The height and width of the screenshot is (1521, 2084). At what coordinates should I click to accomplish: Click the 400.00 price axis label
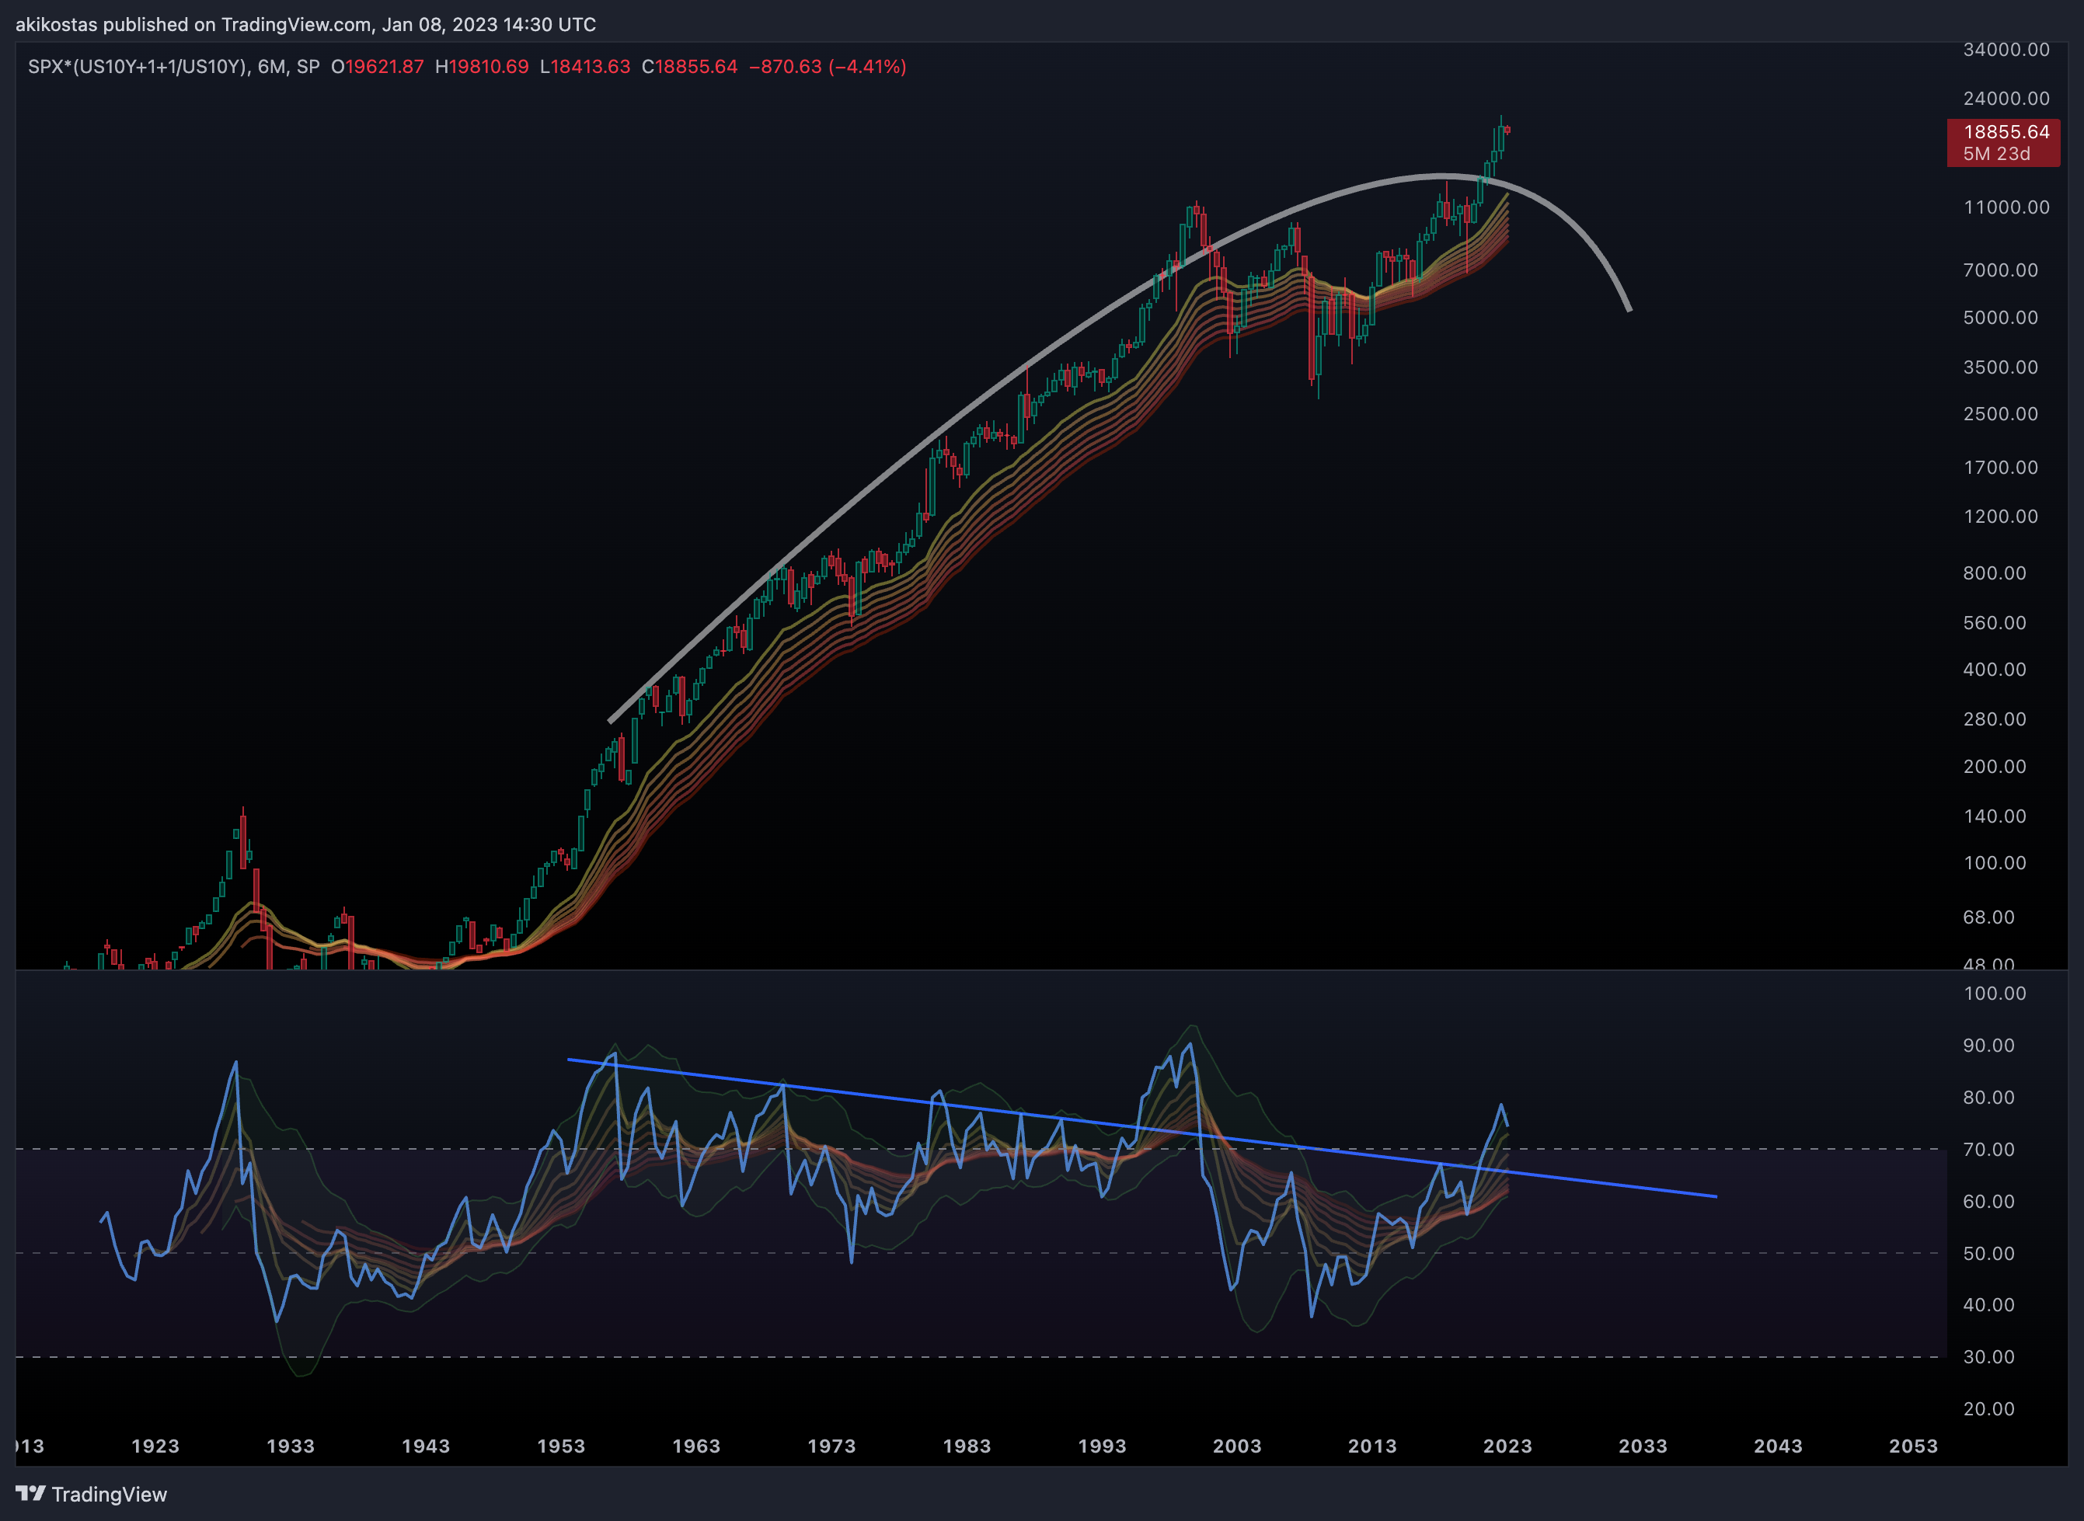(x=1995, y=670)
